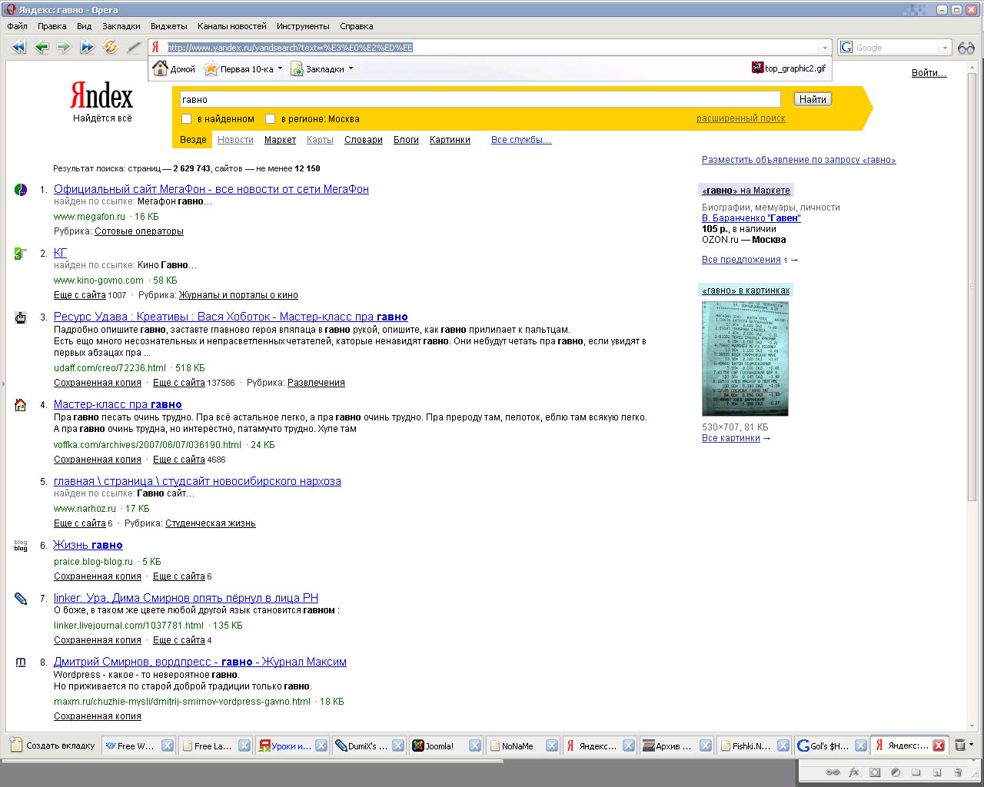Screen dimensions: 984x787
Task: Click hand favicon beside Ресурс Удава result
Action: click(x=21, y=317)
